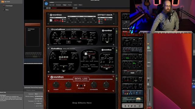The height and width of the screenshot is (109, 195).
Task: Click the Redo button in plugin header
Action: coord(80,5)
